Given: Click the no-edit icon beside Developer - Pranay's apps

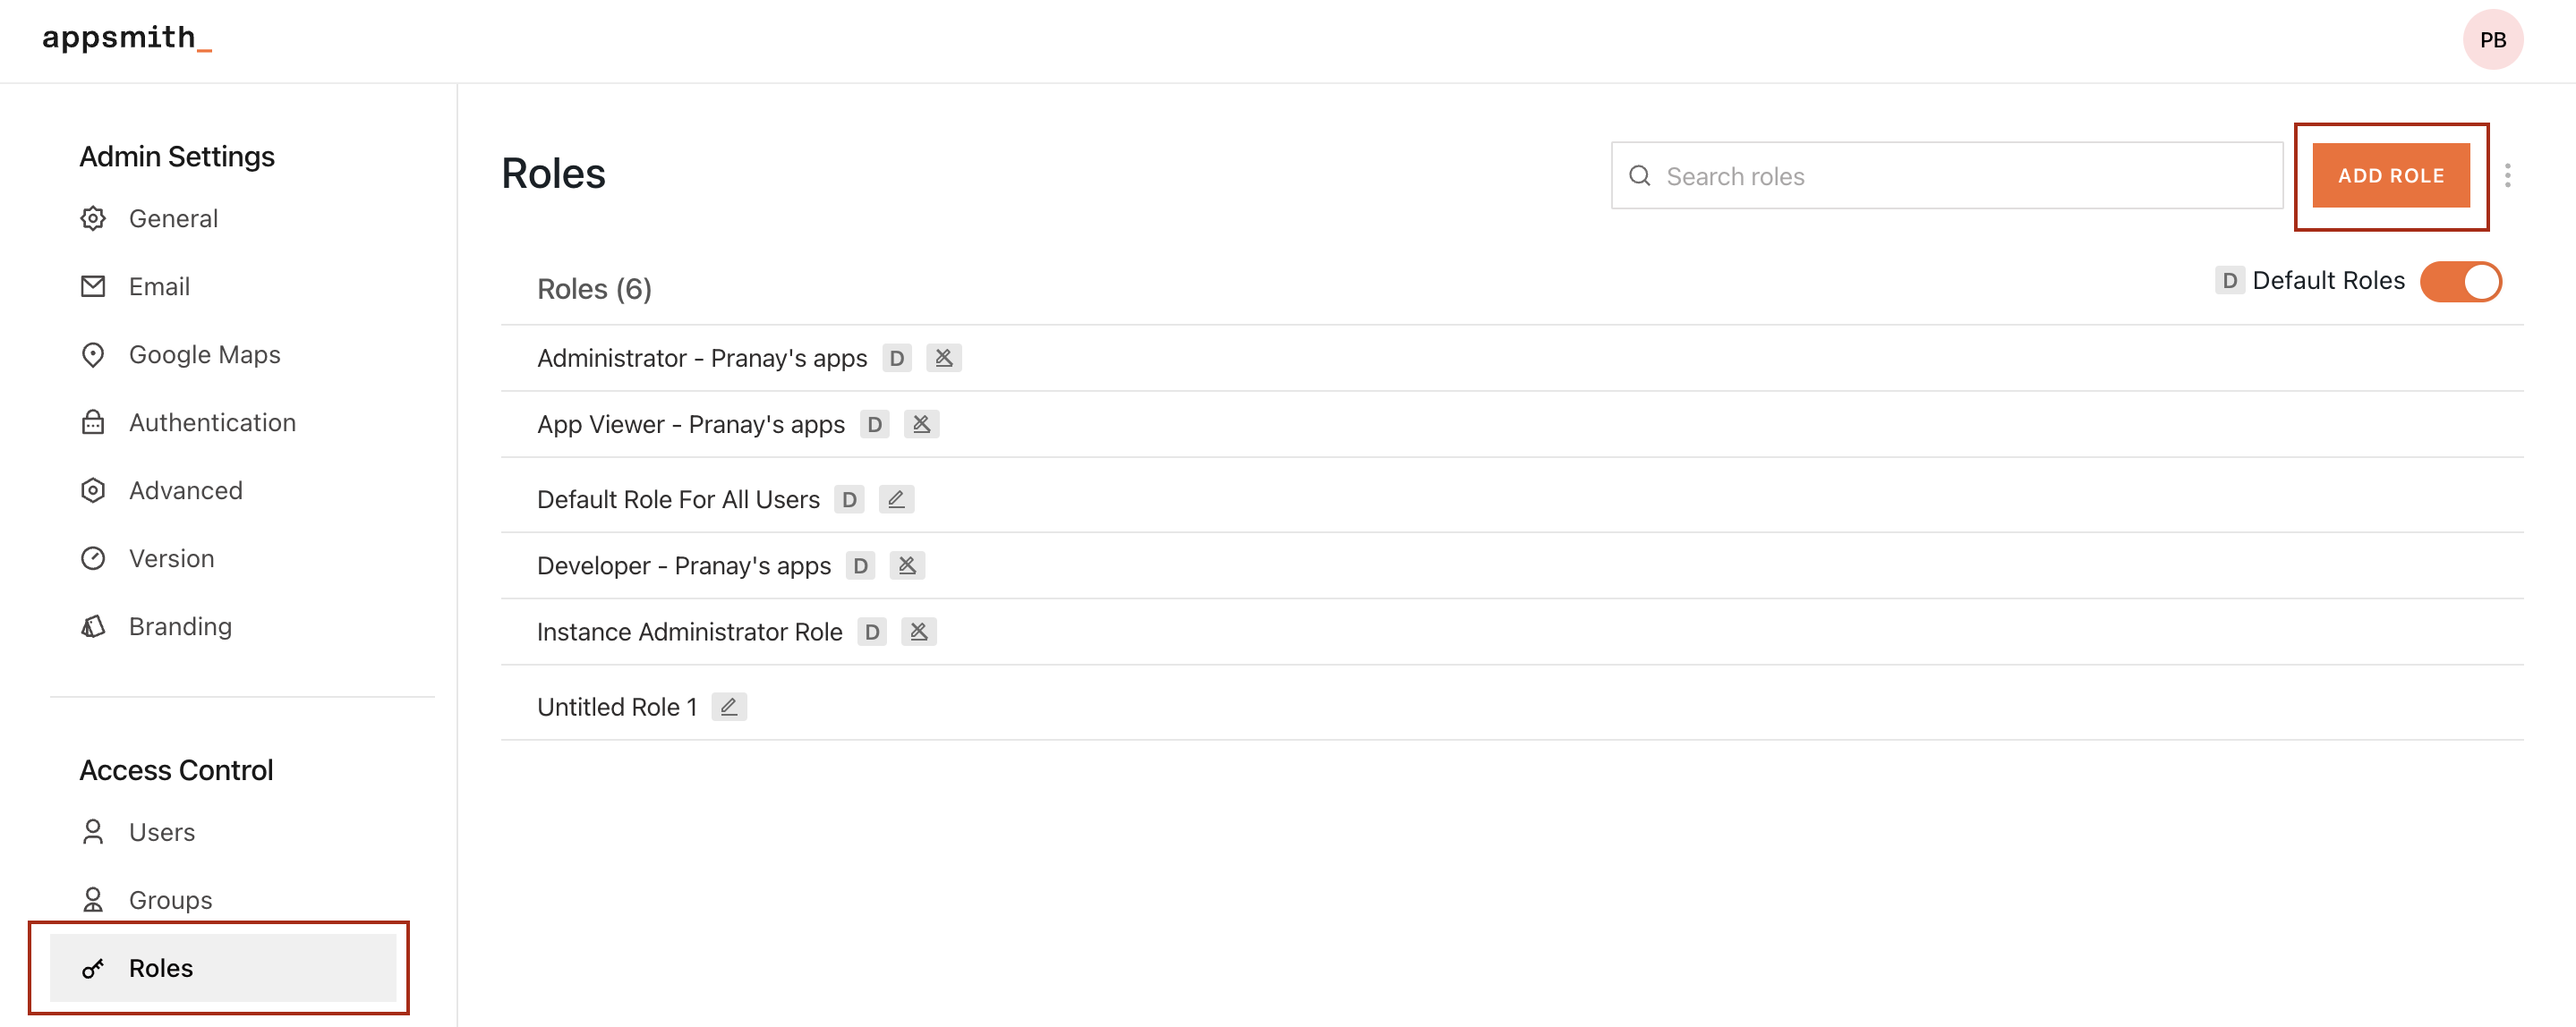Looking at the screenshot, I should (x=907, y=564).
